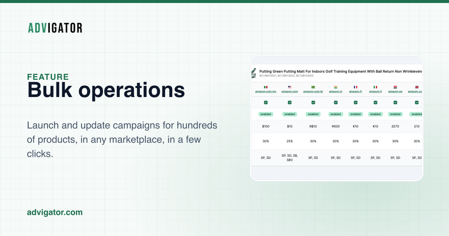This screenshot has height=236, width=449.
Task: Toggle the amazon.com.br checkbox
Action: coord(313,102)
